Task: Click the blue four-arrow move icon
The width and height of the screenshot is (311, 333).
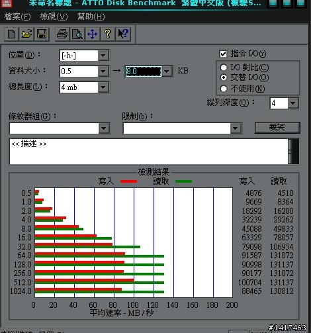Action: pos(92,34)
